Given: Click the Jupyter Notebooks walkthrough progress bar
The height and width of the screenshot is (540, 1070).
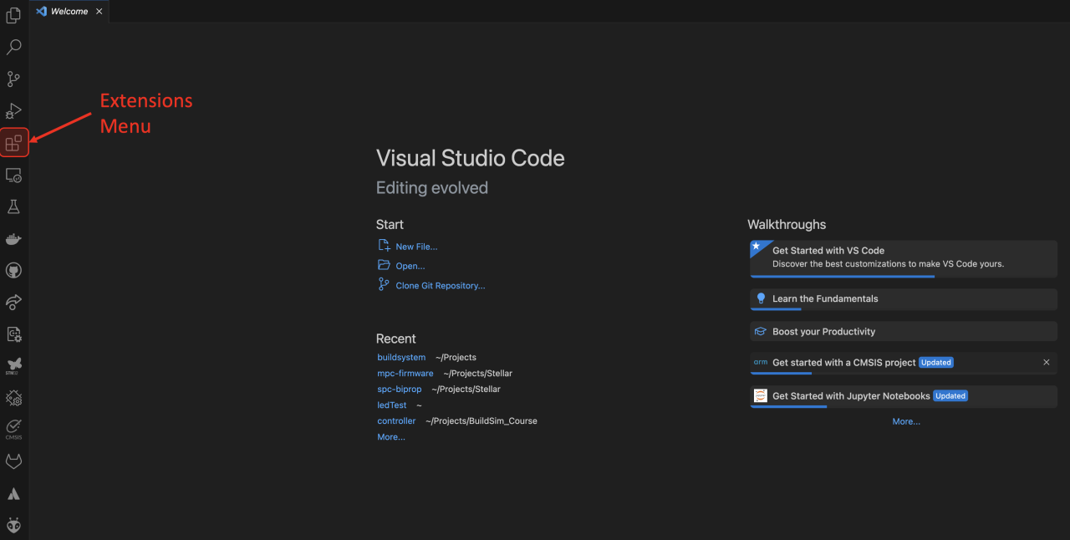Looking at the screenshot, I should 788,405.
